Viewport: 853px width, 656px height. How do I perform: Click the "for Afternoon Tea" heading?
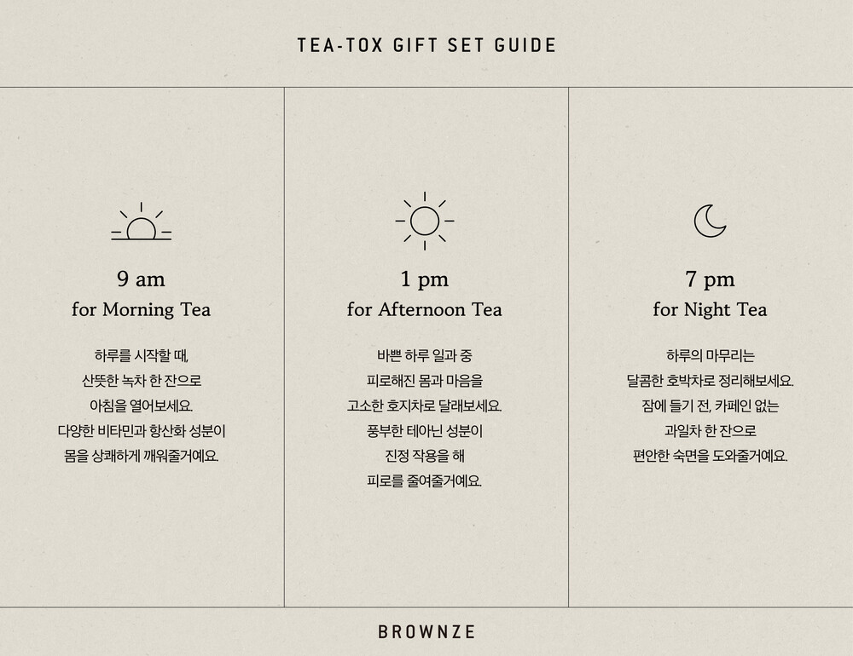point(425,309)
